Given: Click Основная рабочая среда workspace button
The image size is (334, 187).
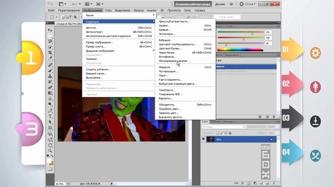Looking at the screenshot, I should (193, 4).
